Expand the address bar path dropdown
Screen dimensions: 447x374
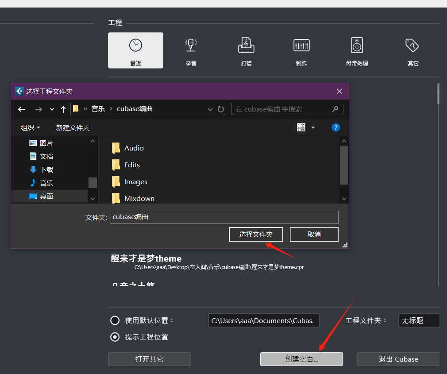click(210, 109)
